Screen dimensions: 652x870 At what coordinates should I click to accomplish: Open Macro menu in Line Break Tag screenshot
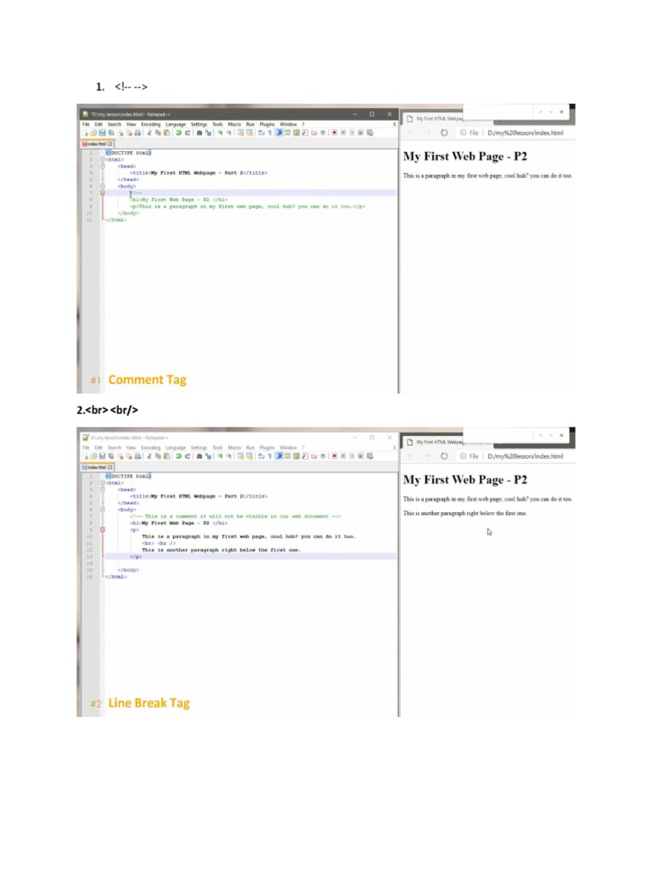pyautogui.click(x=234, y=448)
